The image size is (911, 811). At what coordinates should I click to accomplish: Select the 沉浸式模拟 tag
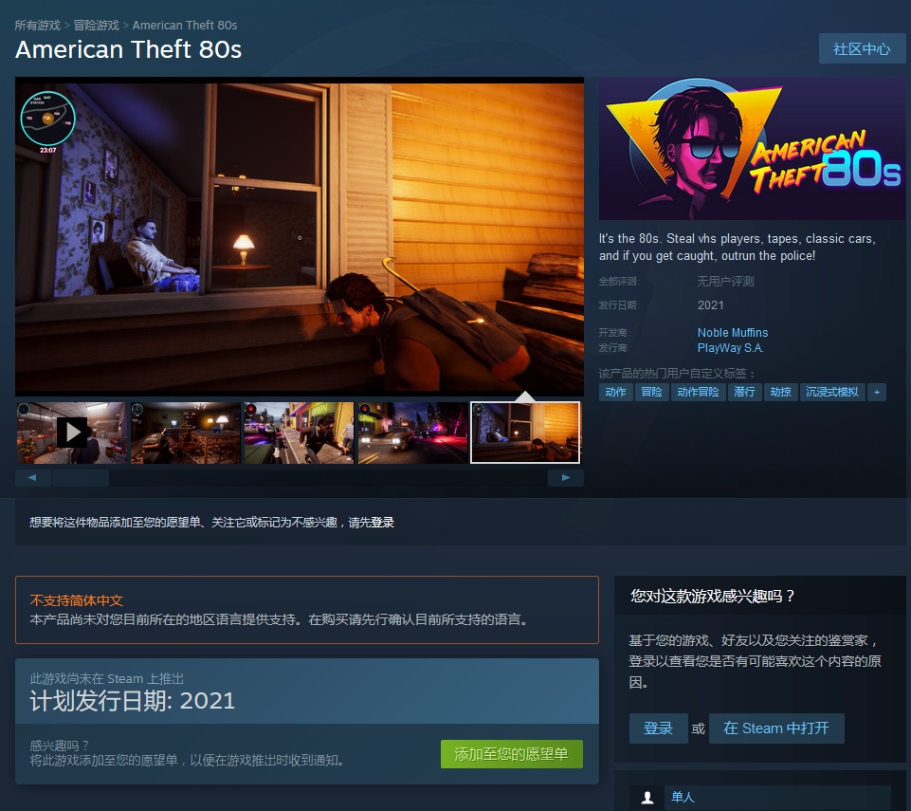pyautogui.click(x=831, y=391)
